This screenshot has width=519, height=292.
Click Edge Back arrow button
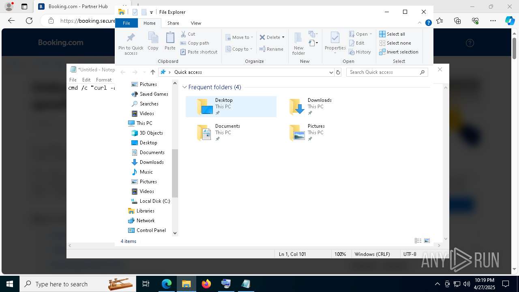[11, 21]
